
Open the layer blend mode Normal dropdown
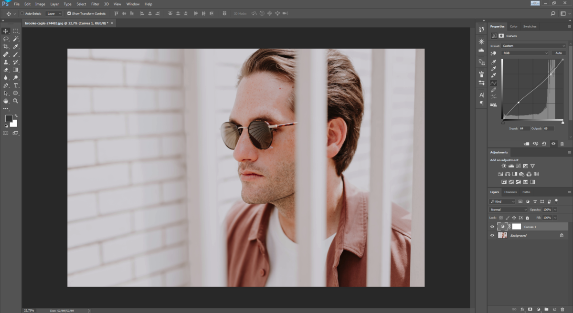click(509, 209)
